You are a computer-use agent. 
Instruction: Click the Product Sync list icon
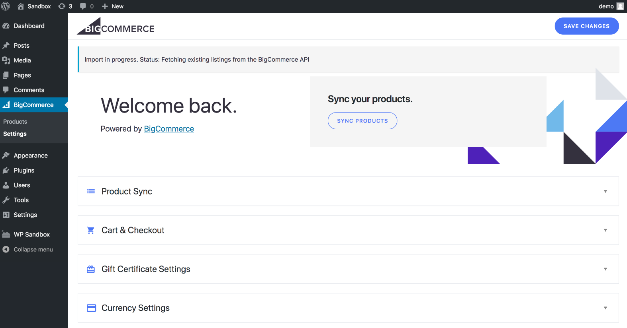pyautogui.click(x=91, y=191)
